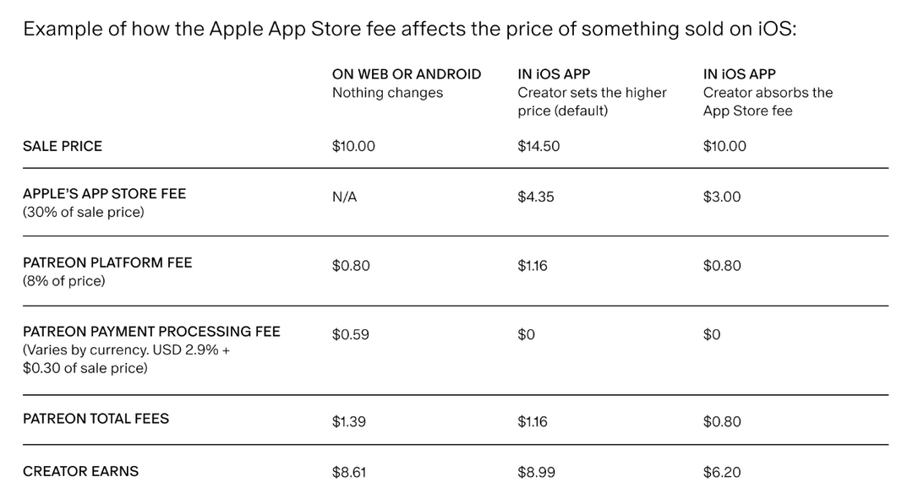The width and height of the screenshot is (913, 504).
Task: Click the $8.61 creator earnings value
Action: (350, 473)
